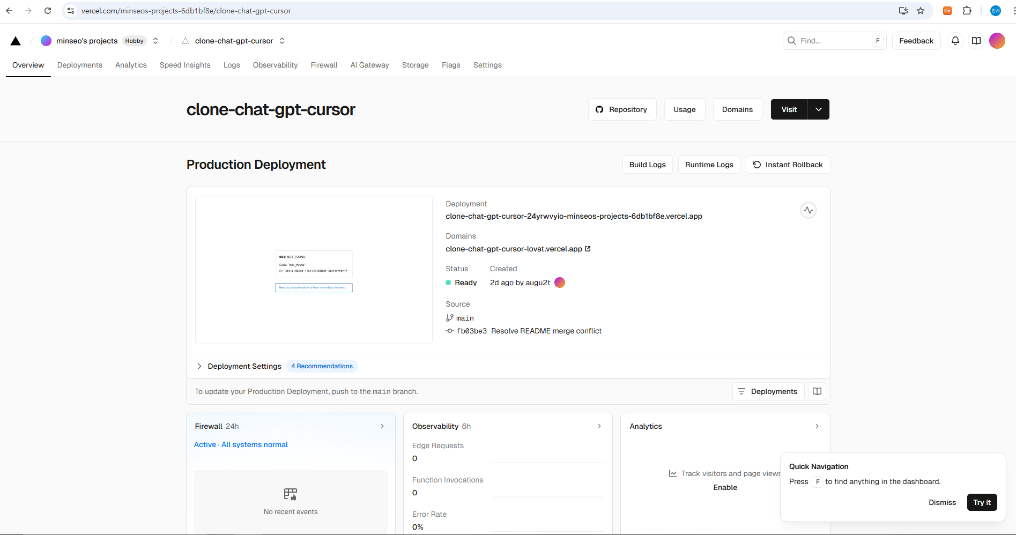Go to the Logs tab
The height and width of the screenshot is (535, 1016).
coord(232,65)
